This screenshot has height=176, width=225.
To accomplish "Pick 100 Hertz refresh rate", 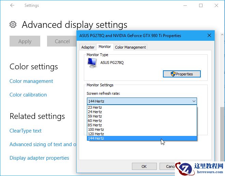I will 142,129.
